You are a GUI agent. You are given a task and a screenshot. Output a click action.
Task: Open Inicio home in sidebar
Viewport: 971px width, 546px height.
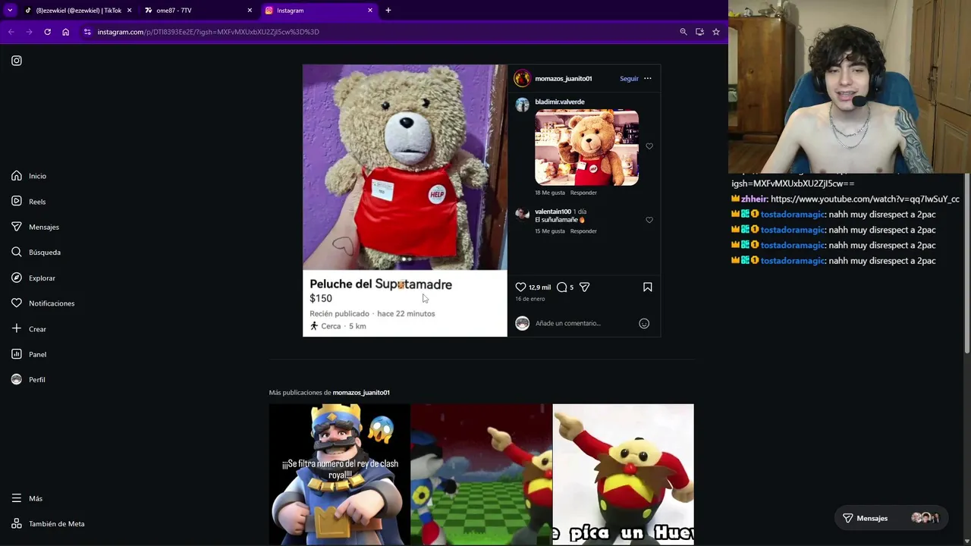coord(29,176)
